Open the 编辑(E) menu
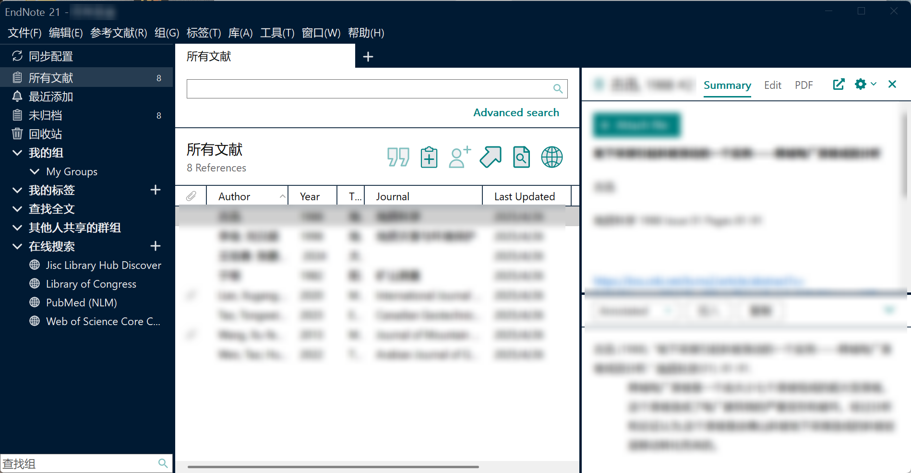 coord(66,33)
